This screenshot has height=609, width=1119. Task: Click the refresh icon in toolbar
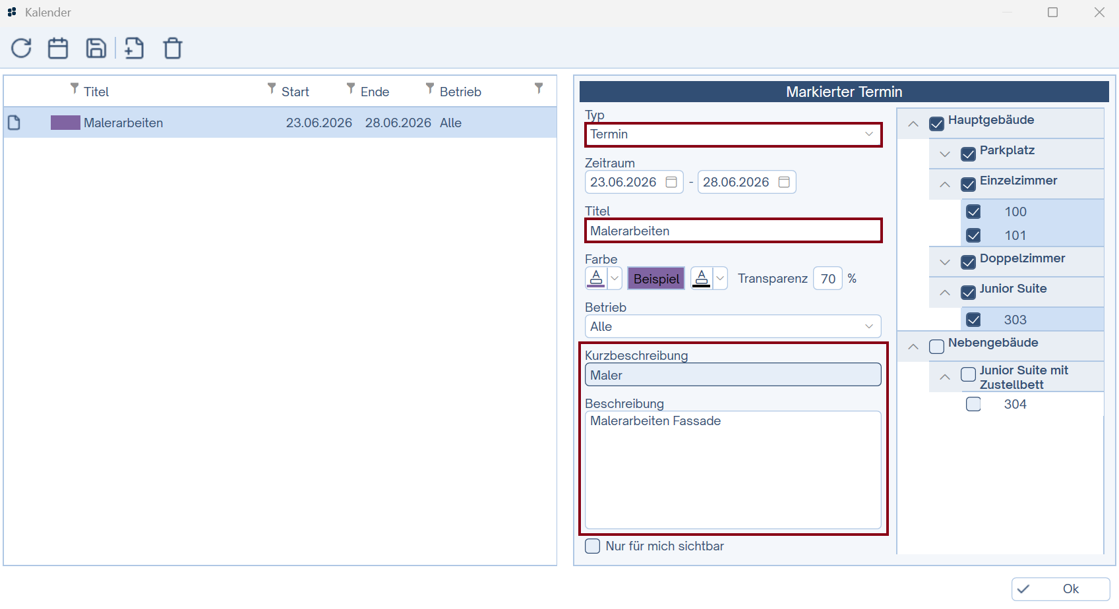coord(21,48)
